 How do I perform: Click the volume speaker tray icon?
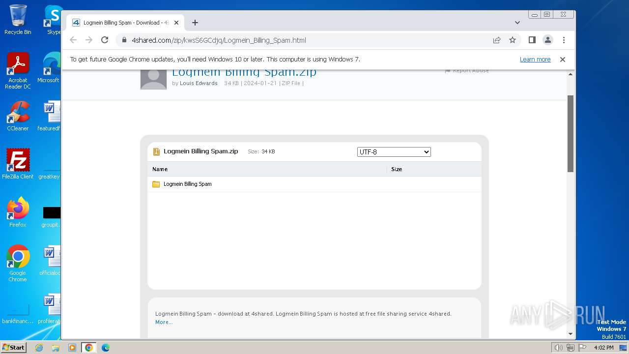pos(558,348)
